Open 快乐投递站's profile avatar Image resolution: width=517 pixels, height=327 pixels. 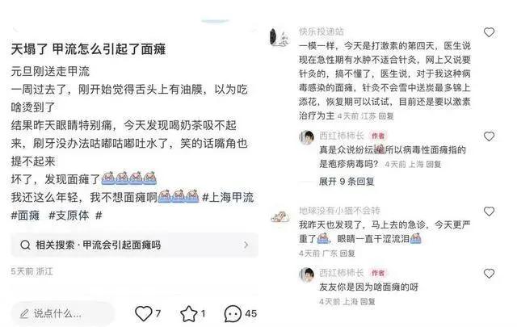pos(280,38)
